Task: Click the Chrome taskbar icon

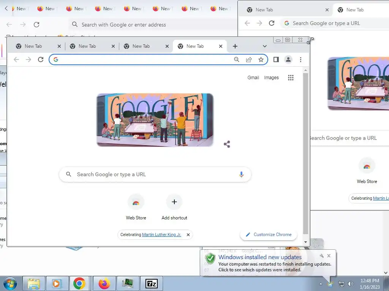Action: 79,283
